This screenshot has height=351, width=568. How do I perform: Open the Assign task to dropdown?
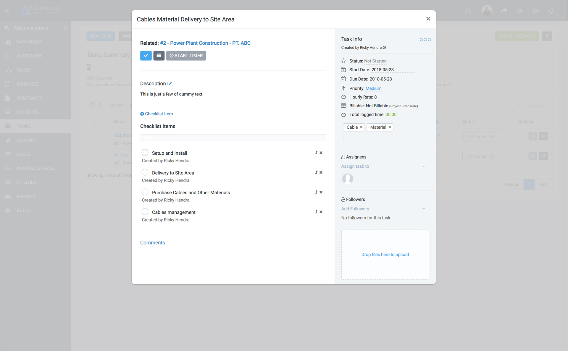[383, 166]
